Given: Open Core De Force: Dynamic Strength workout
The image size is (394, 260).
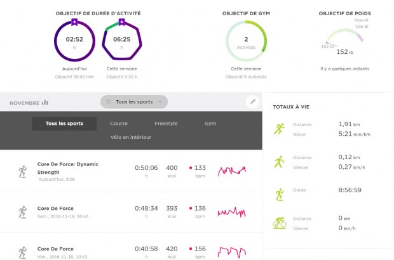Looking at the screenshot, I should (x=67, y=167).
